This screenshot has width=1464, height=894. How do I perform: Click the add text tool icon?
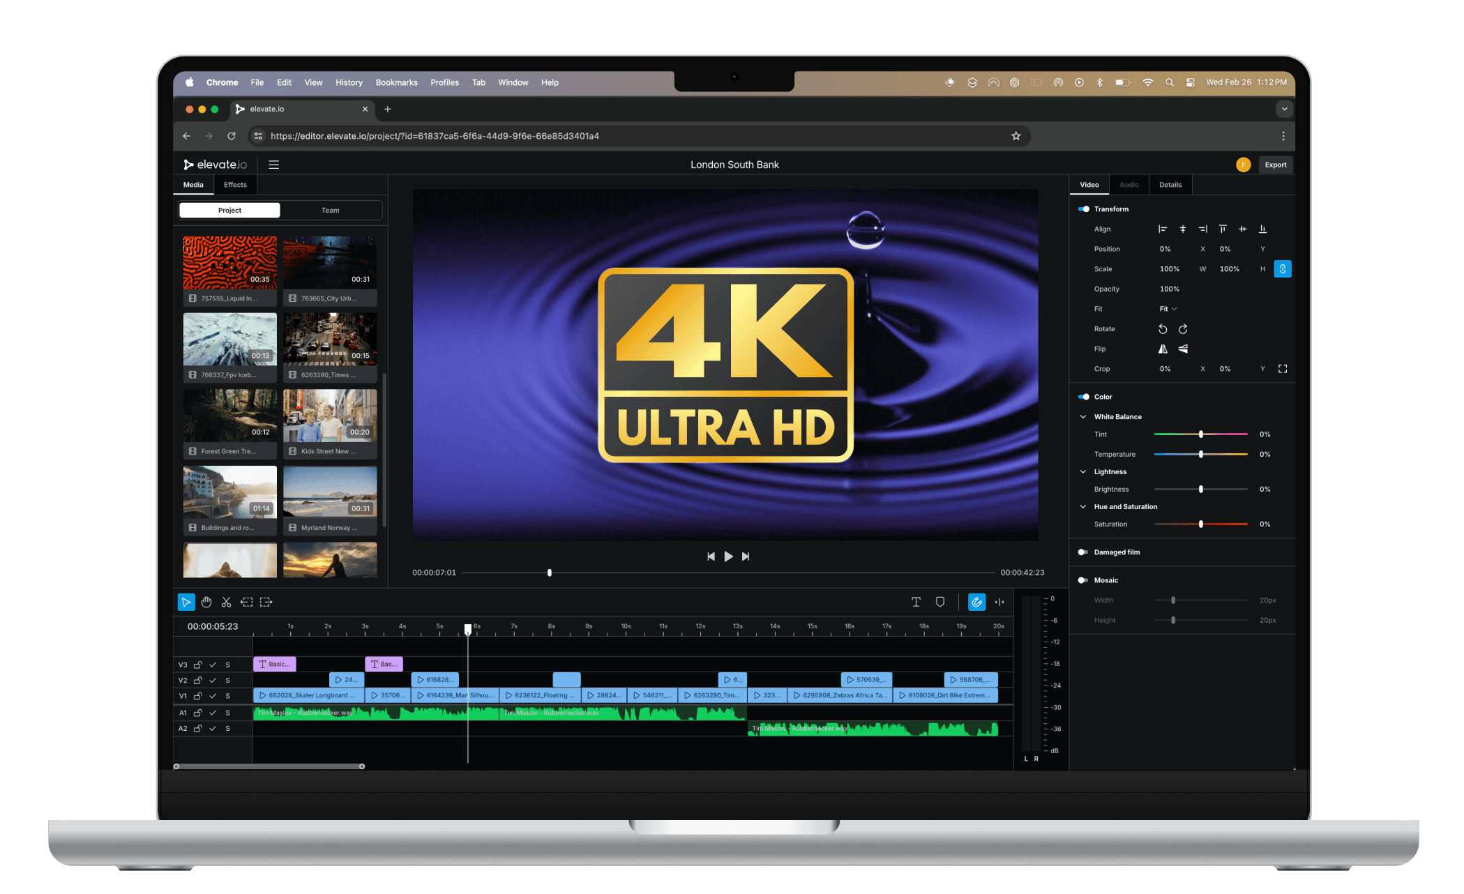(x=916, y=602)
